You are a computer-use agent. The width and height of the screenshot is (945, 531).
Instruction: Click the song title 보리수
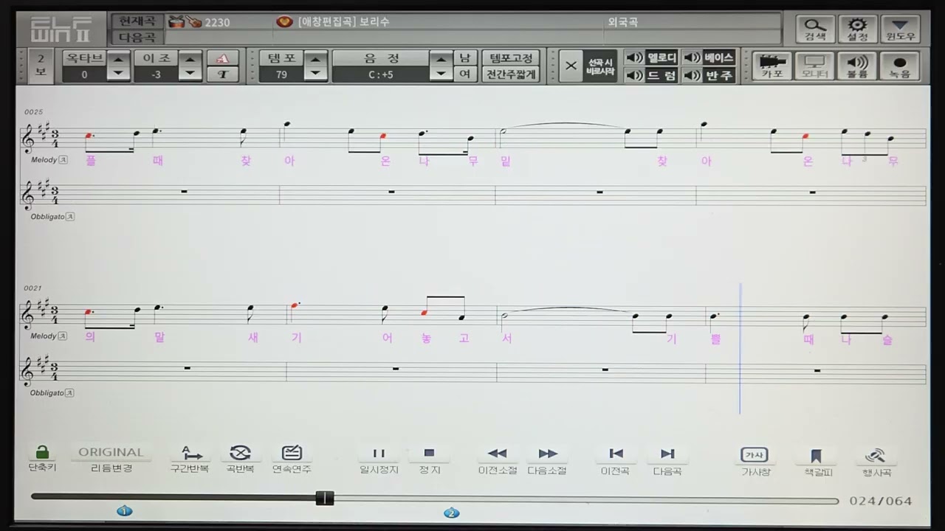click(x=375, y=22)
